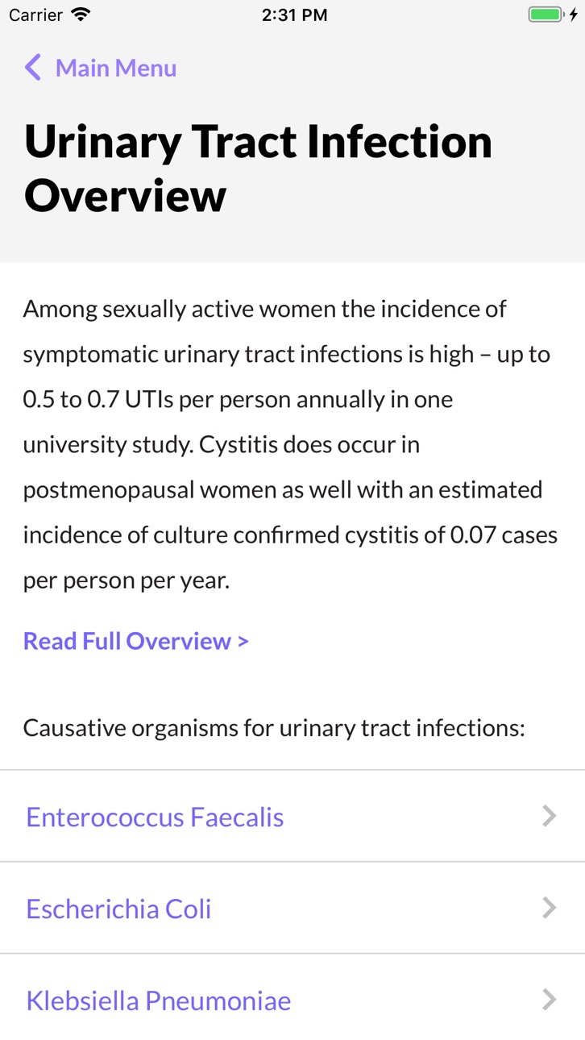585x1040 pixels.
Task: Tap the 2:31 PM clock in status bar
Action: pos(294,15)
